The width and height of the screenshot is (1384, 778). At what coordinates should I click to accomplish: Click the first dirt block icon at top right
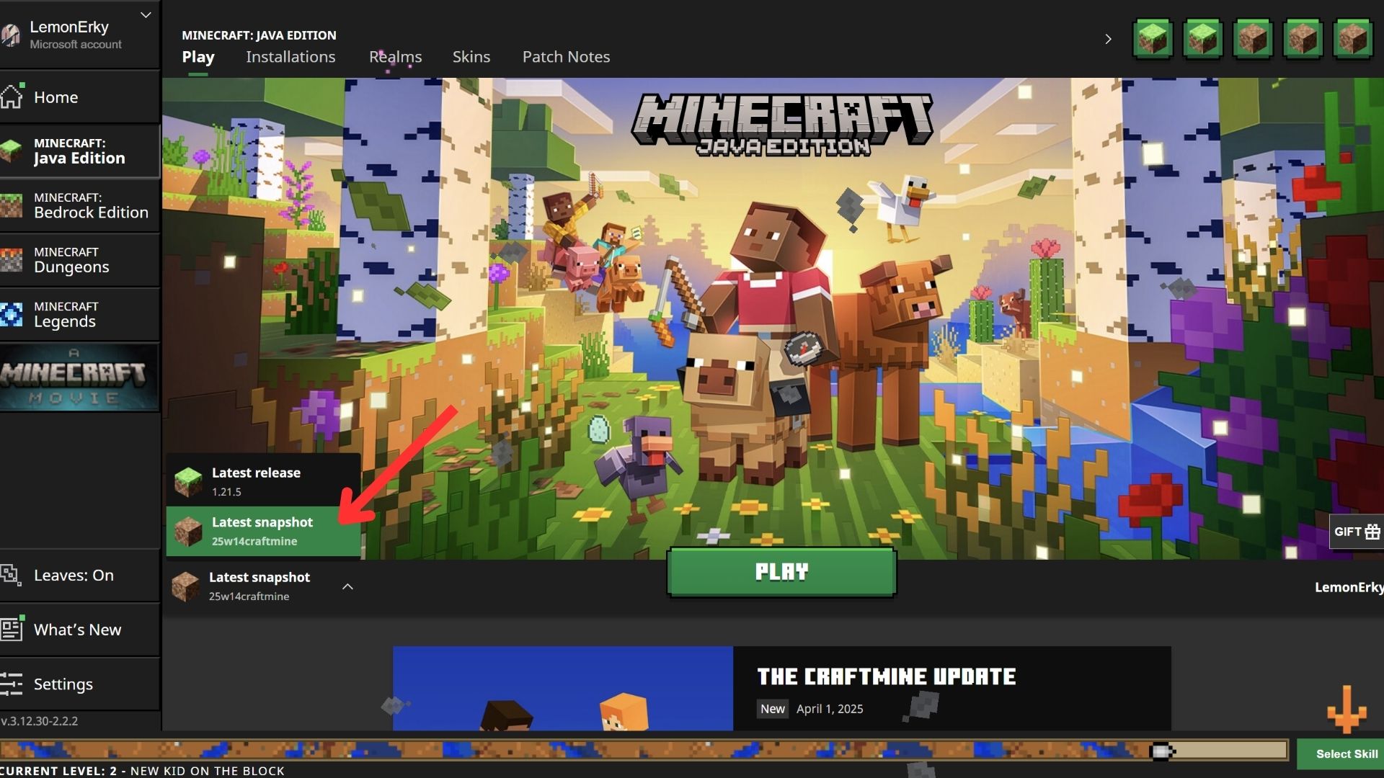(x=1253, y=38)
